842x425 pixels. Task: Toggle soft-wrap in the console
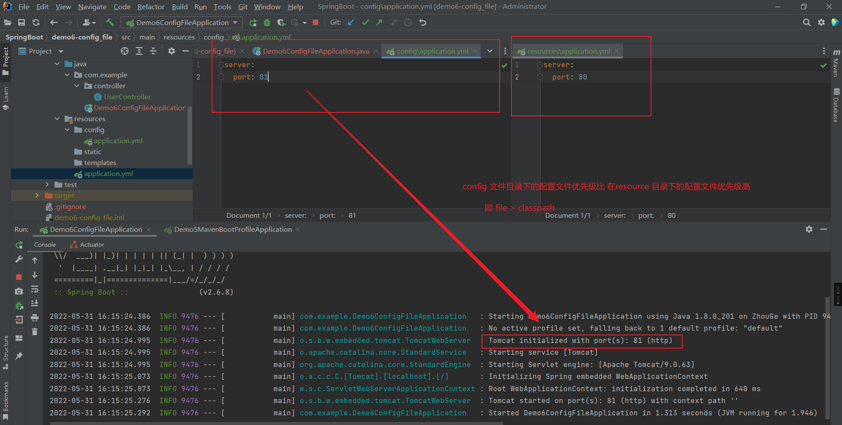(x=35, y=289)
